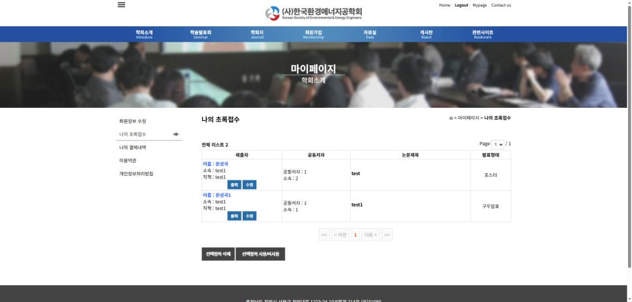
Task: Click the 선택항목 삭제 button
Action: (218, 254)
